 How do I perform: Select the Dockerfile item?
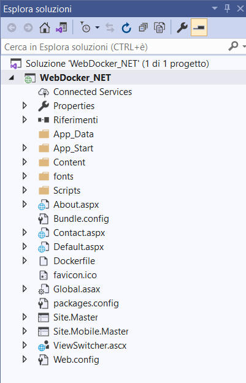point(74,261)
